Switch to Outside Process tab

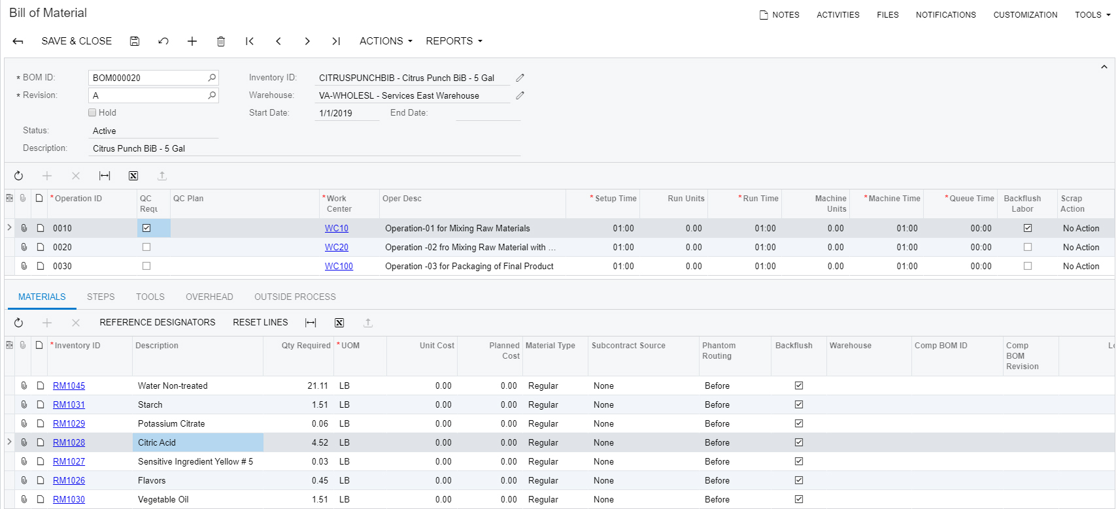(x=295, y=297)
